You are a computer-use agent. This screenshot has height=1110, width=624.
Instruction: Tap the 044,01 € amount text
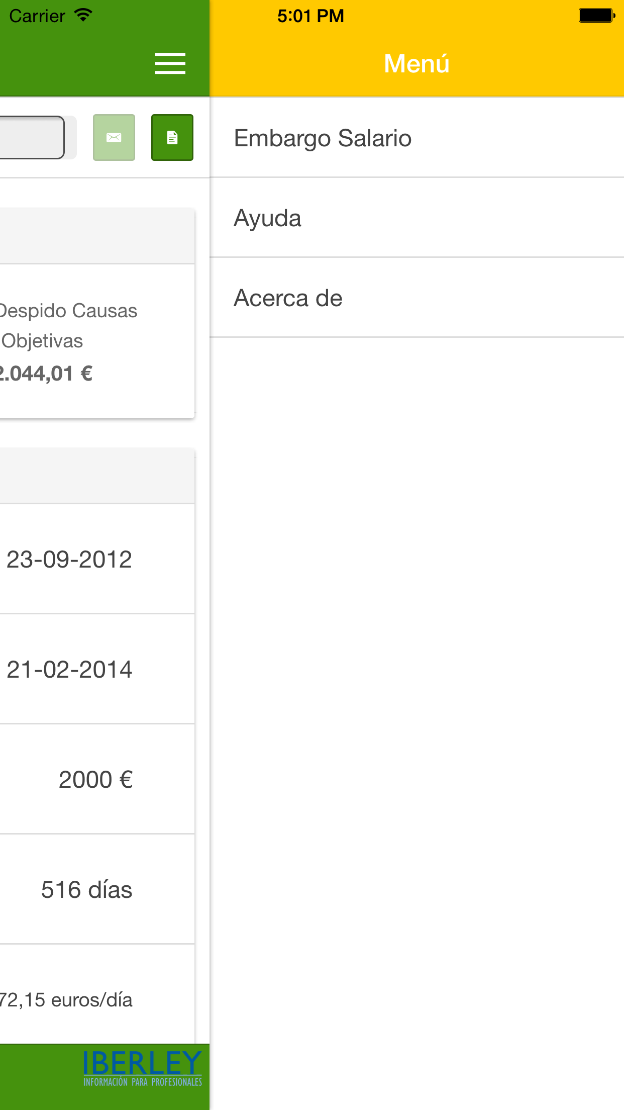coord(46,374)
